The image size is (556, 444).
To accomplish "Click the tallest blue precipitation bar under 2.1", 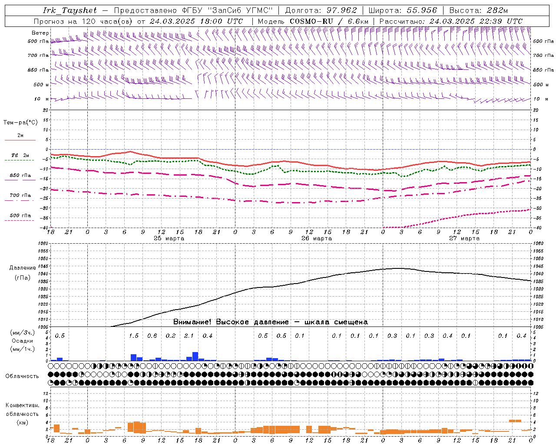I will pos(195,356).
